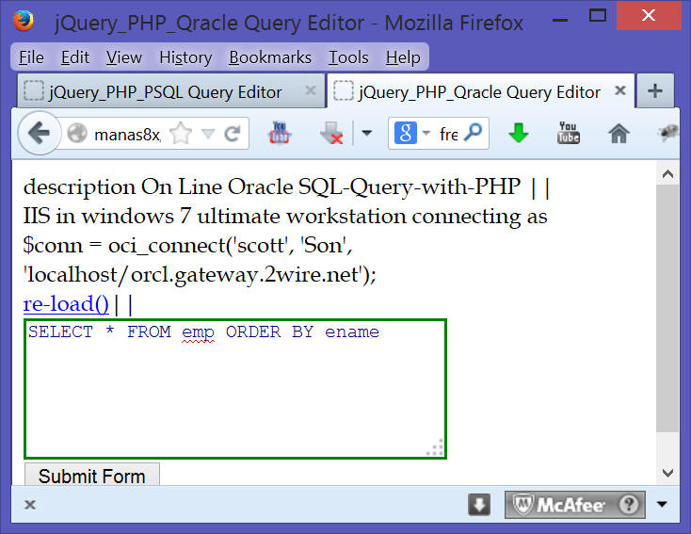Open a new tab with the plus button
Viewport: 691px width, 534px height.
click(x=655, y=91)
